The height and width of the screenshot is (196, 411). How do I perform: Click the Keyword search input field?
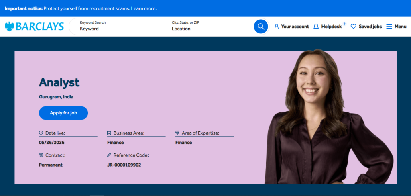click(117, 27)
